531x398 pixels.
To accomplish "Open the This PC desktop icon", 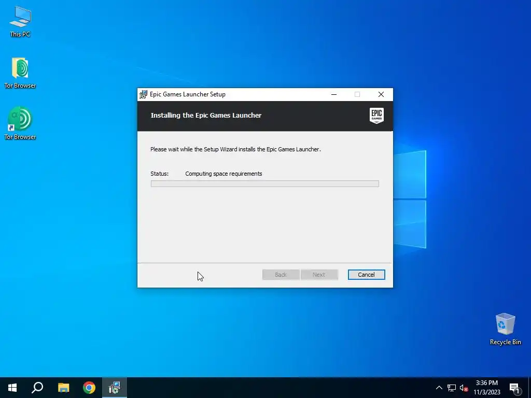I will click(x=20, y=21).
